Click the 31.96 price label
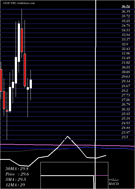Screen dimensions: 135x189 [x=126, y=53]
